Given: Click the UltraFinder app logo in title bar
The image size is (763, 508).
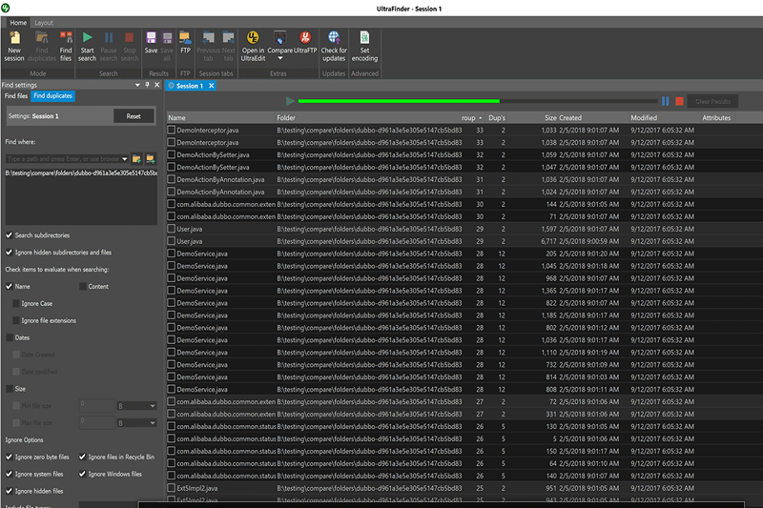Looking at the screenshot, I should point(6,8).
